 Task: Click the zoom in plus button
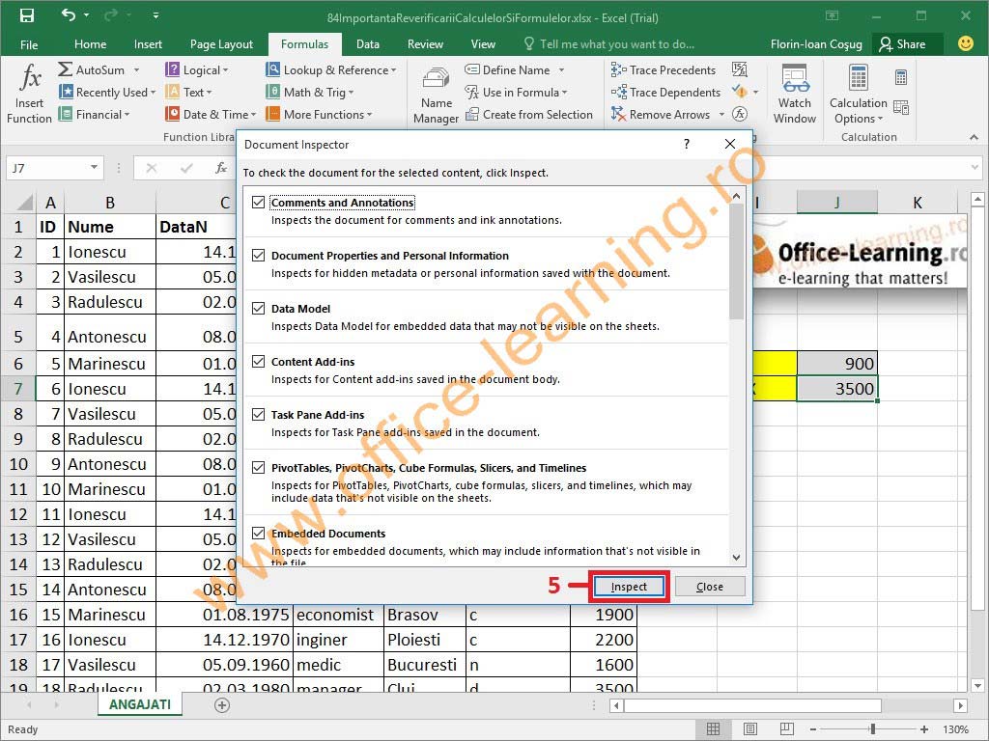[x=924, y=729]
